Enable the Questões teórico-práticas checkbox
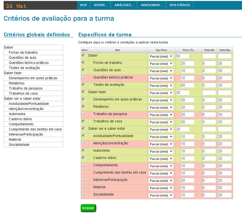Image resolution: width=242 pixels, height=217 pixels. pyautogui.click(x=83, y=77)
